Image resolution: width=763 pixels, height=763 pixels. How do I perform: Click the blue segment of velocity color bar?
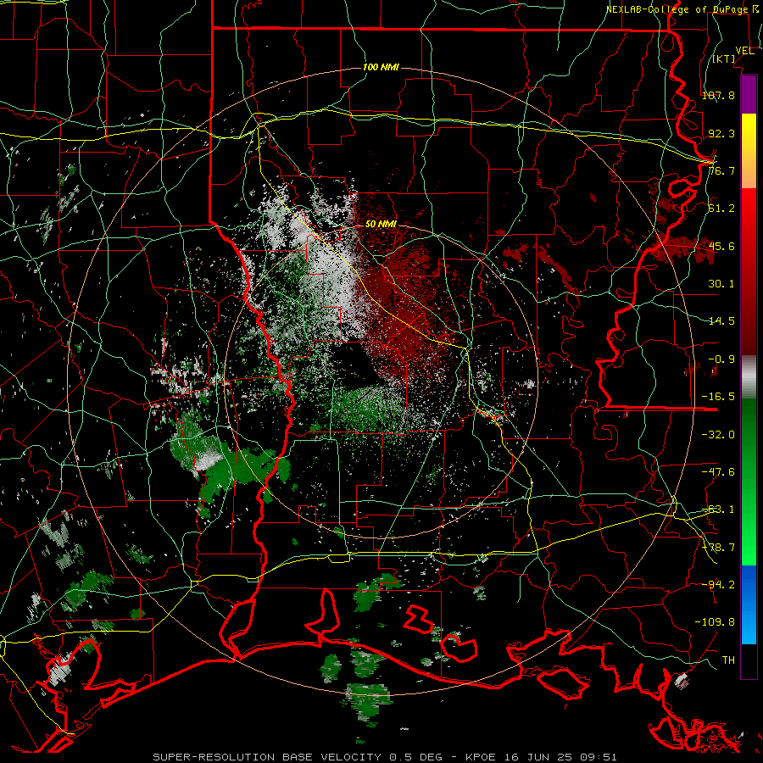tap(749, 604)
